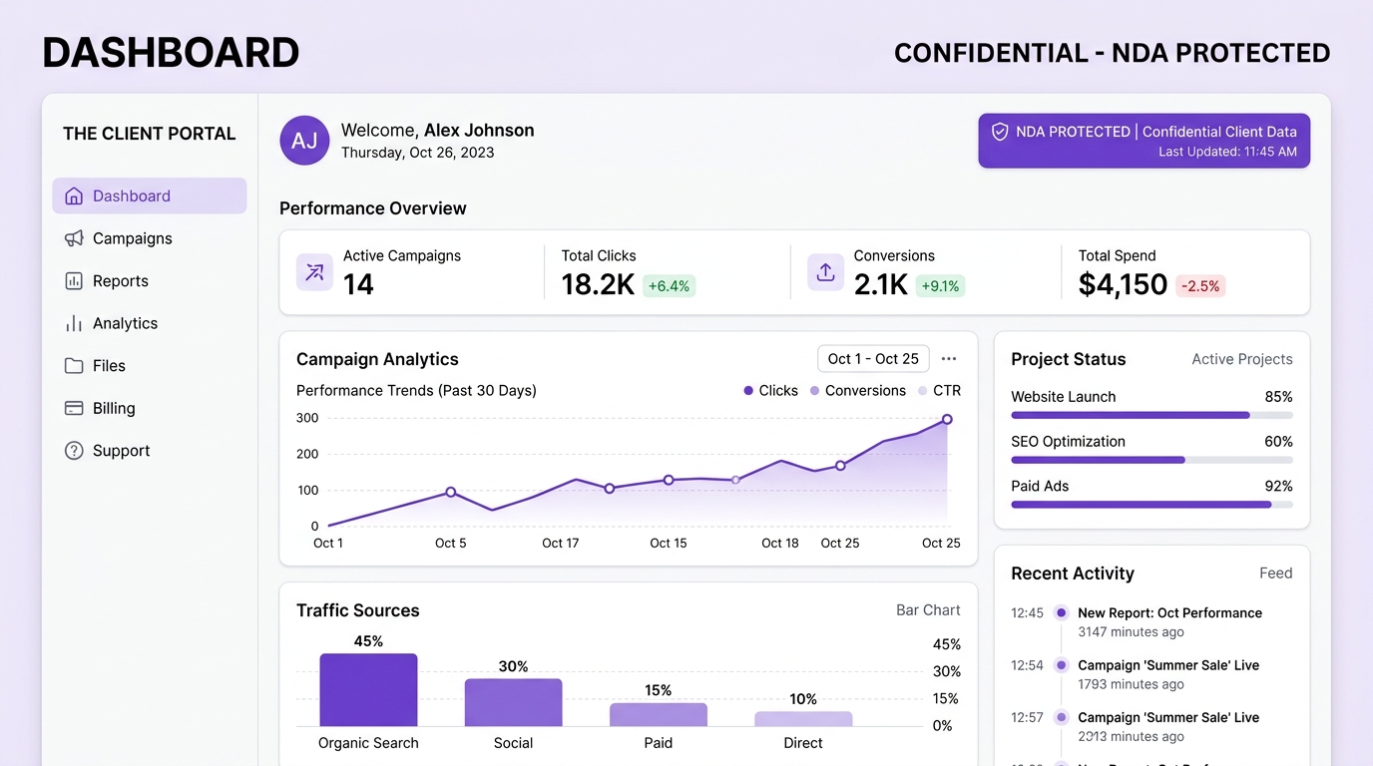
Task: Click the 3147 minutes ago timestamp
Action: (1131, 632)
